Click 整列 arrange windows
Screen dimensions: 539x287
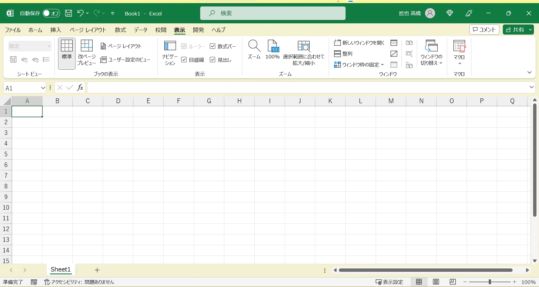click(x=343, y=53)
